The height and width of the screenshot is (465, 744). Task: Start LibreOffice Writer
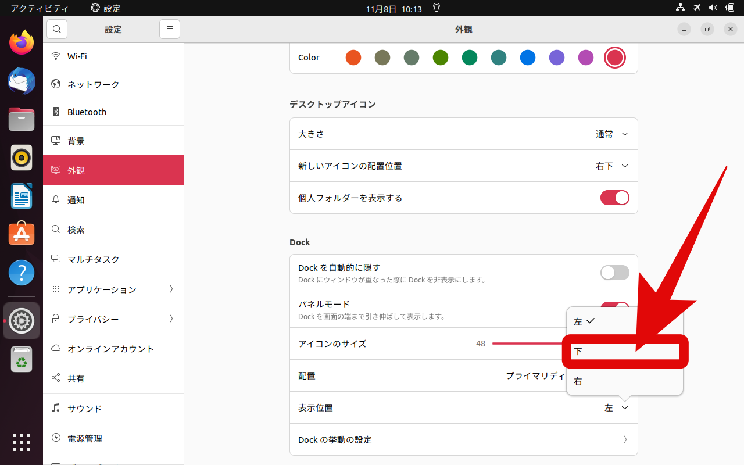click(21, 195)
